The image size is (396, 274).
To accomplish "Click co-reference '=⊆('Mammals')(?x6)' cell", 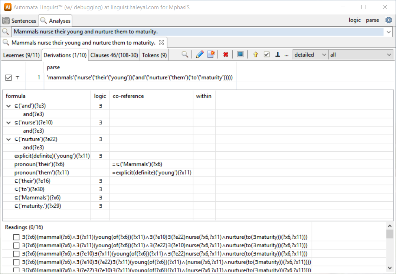I will click(137, 164).
